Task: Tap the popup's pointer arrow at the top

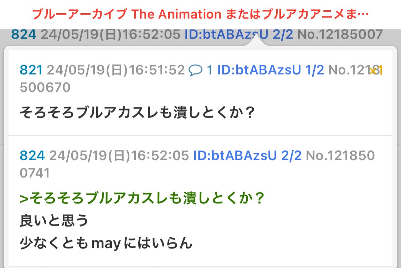Action: coord(256,41)
